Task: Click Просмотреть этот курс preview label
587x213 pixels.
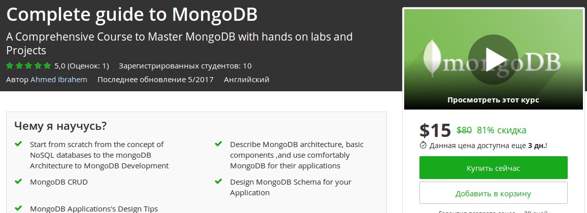Action: tap(493, 100)
